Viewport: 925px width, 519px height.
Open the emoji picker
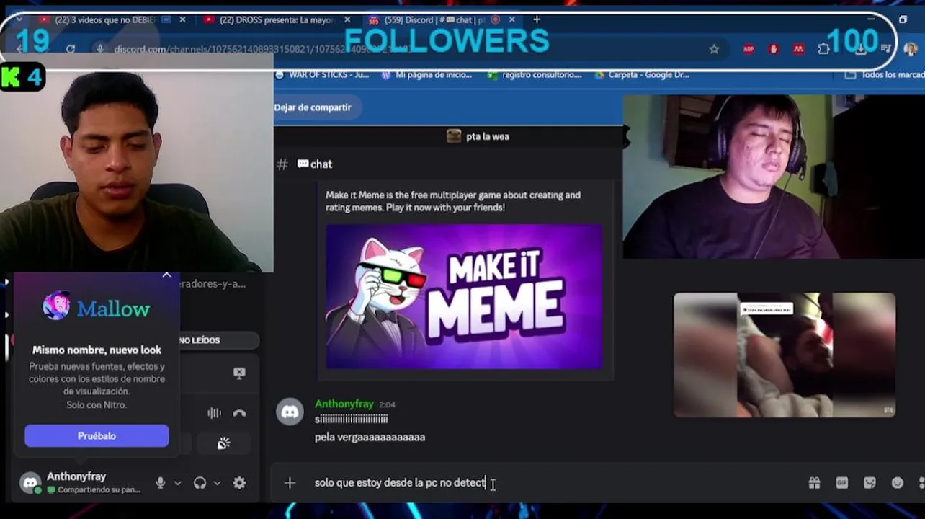pyautogui.click(x=897, y=483)
